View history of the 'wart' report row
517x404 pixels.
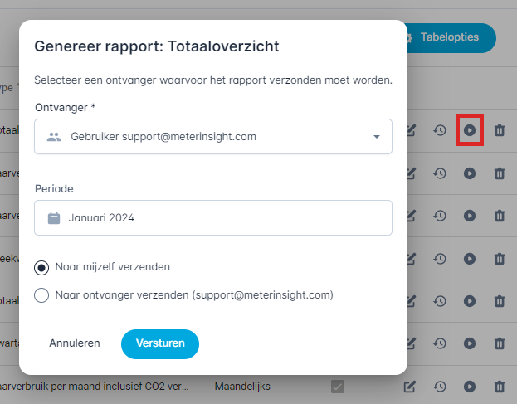(440, 343)
